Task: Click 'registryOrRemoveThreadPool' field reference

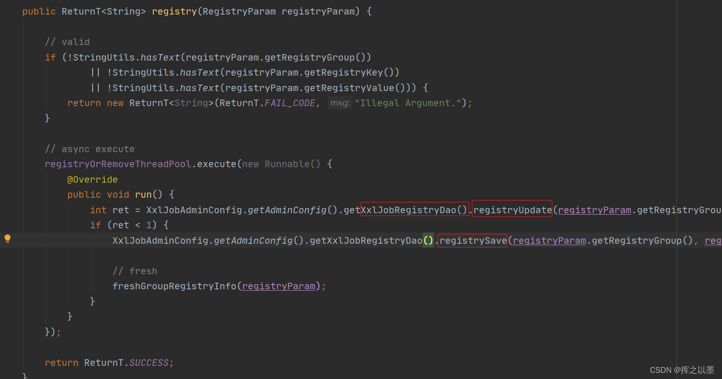Action: [118, 164]
